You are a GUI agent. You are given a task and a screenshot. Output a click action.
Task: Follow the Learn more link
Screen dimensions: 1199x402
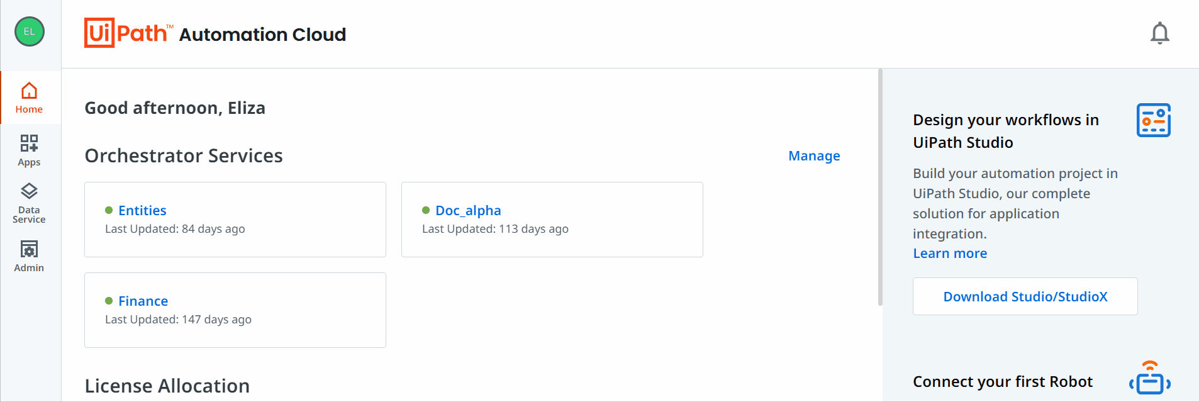[950, 254]
